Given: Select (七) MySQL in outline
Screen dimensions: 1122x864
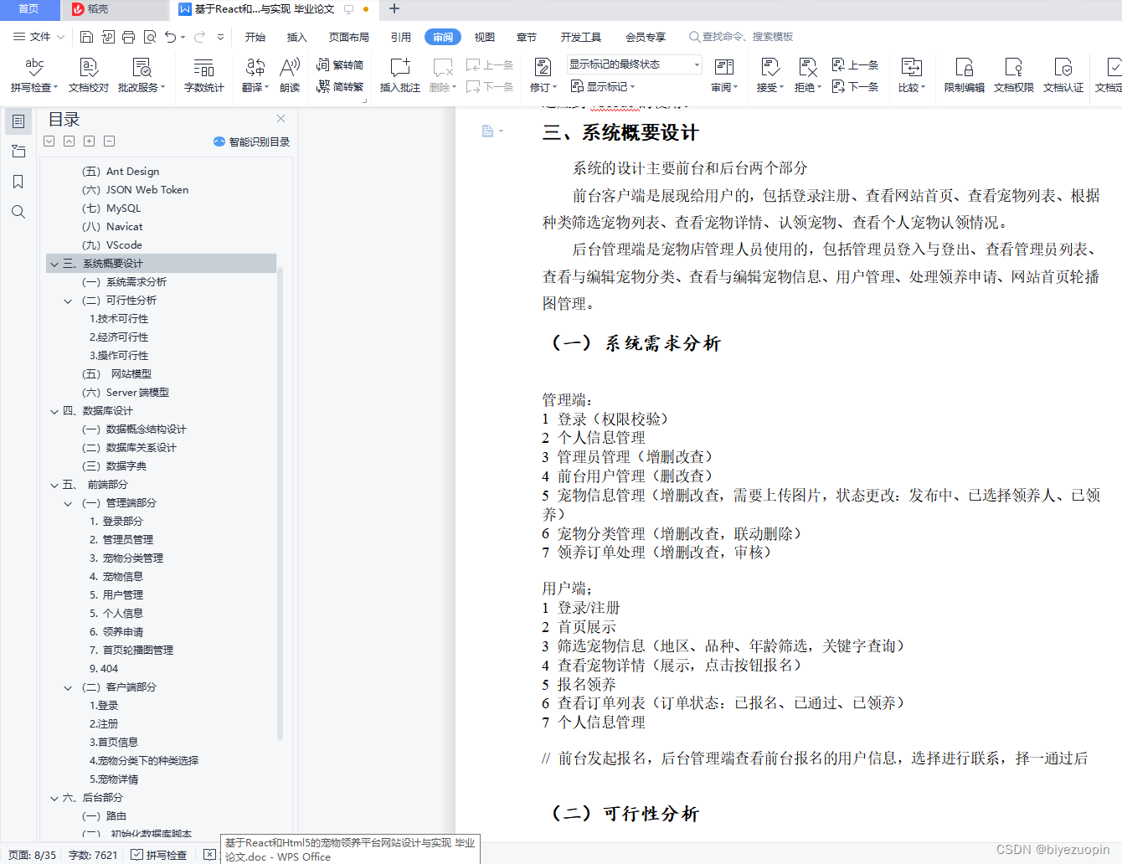Looking at the screenshot, I should (x=112, y=208).
